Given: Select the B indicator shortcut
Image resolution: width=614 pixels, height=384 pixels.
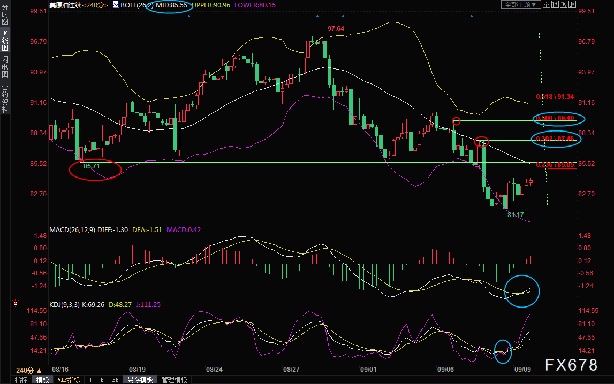Looking at the screenshot, I should 102,380.
